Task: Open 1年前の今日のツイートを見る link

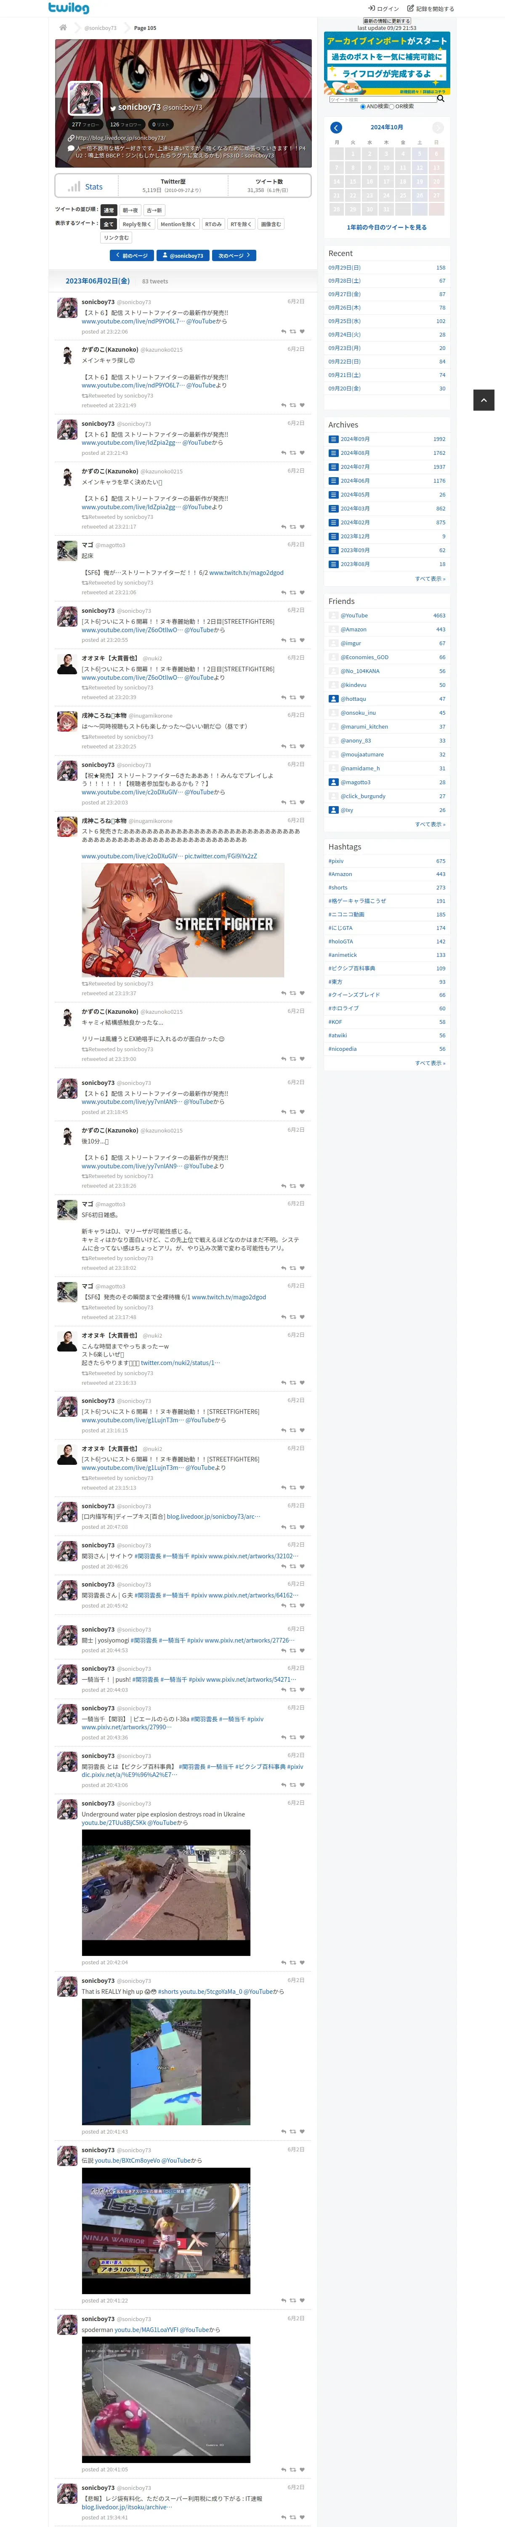Action: click(386, 227)
